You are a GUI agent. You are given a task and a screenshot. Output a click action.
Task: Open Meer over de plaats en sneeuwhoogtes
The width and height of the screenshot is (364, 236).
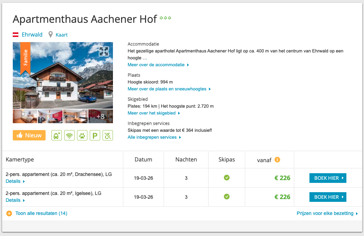(167, 89)
